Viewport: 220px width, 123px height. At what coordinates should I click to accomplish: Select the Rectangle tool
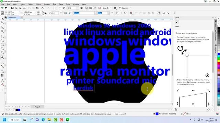(2, 44)
